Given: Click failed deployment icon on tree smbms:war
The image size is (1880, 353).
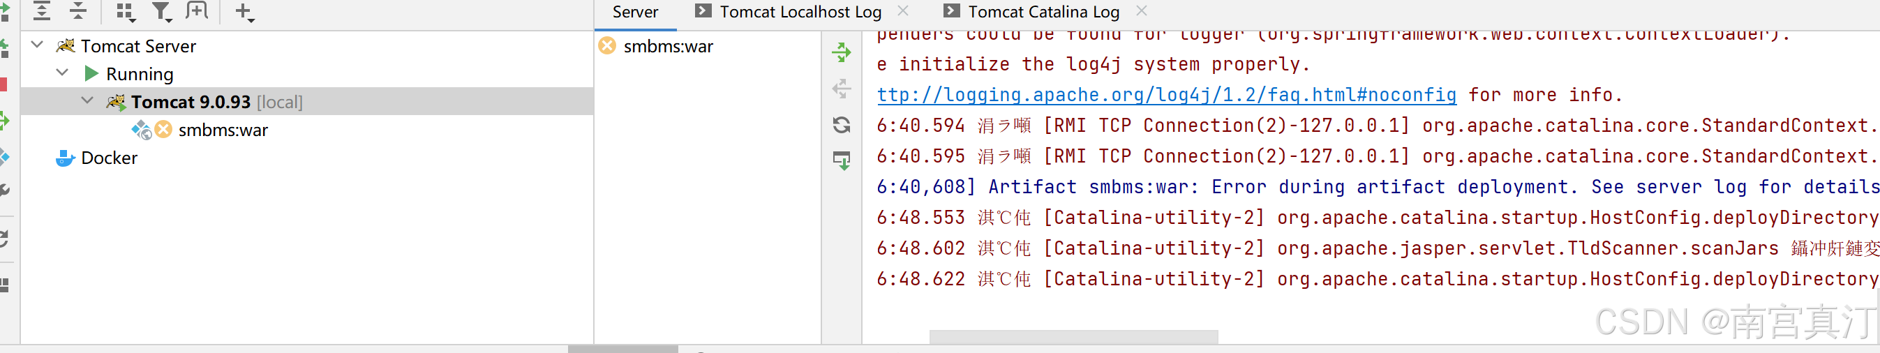Looking at the screenshot, I should [x=163, y=129].
